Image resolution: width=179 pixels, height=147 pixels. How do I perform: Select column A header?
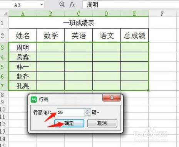[x=23, y=14]
